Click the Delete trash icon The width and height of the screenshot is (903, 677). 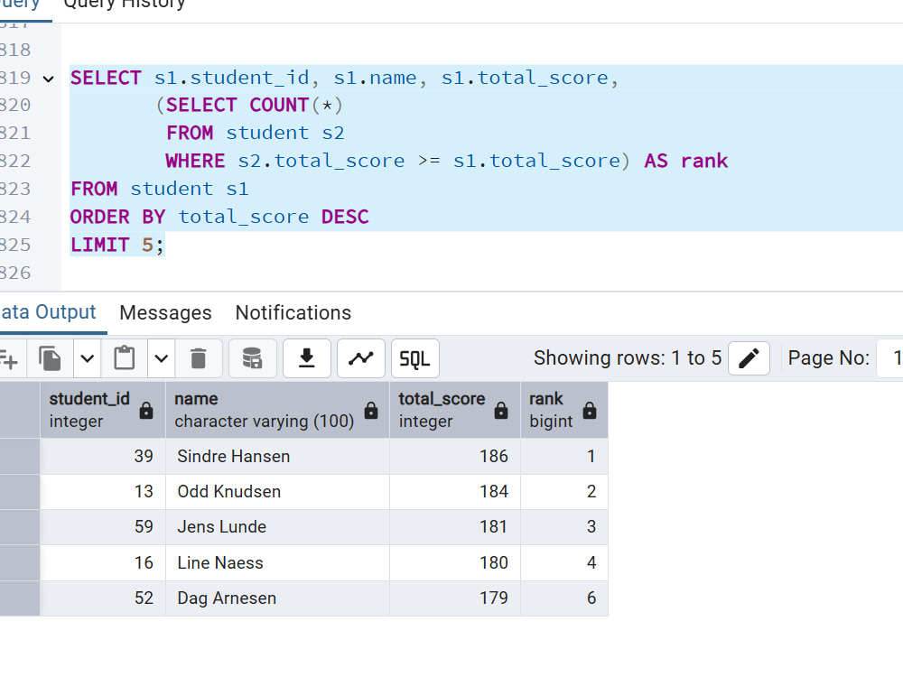pyautogui.click(x=198, y=358)
